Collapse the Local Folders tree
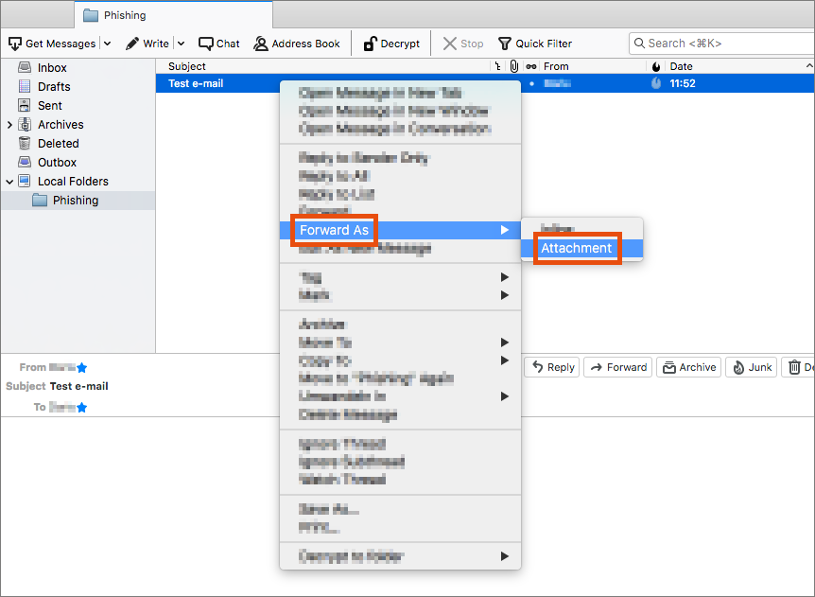This screenshot has width=815, height=597. tap(10, 182)
